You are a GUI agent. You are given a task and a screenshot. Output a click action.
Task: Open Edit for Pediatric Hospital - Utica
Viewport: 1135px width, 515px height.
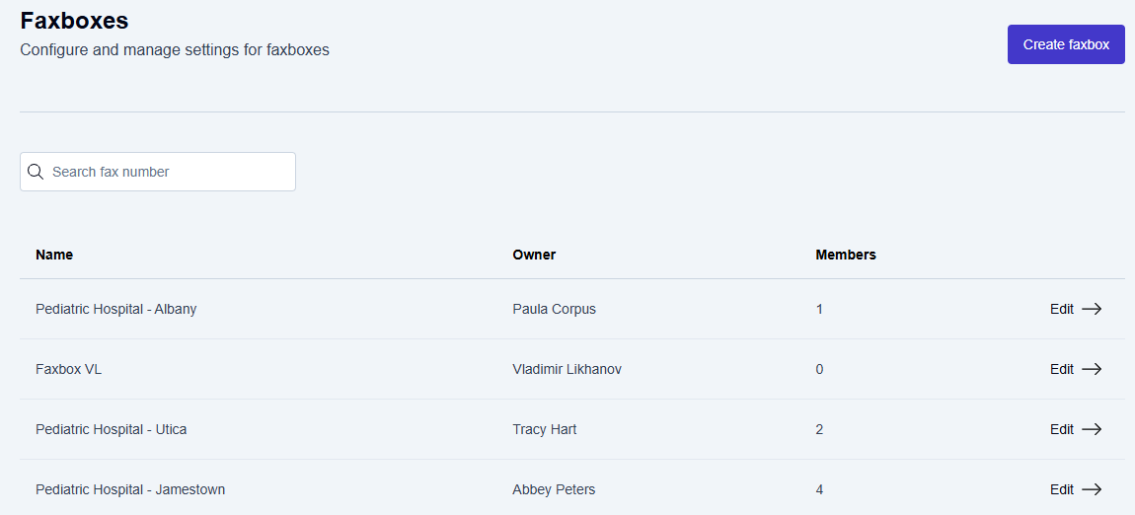(x=1062, y=429)
